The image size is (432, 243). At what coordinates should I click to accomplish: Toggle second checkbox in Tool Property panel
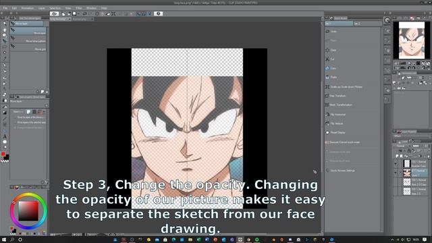(x=15, y=122)
